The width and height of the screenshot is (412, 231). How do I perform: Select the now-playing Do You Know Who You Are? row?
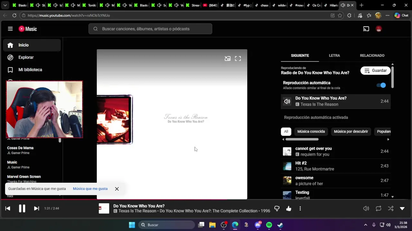pos(336,101)
